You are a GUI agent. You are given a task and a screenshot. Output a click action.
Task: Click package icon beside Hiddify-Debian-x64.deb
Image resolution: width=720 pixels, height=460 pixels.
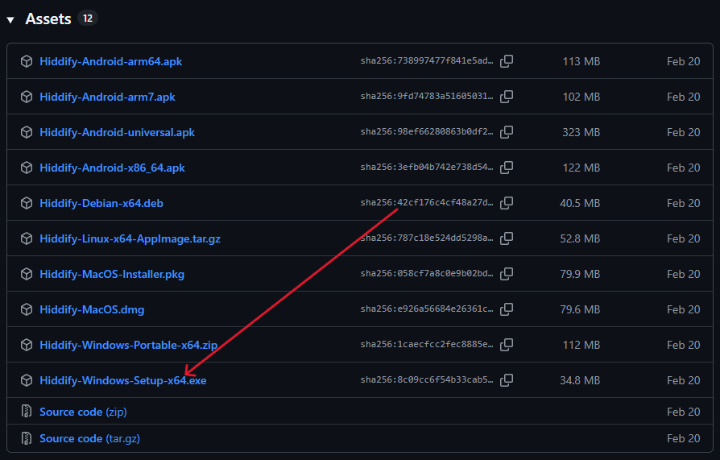27,203
